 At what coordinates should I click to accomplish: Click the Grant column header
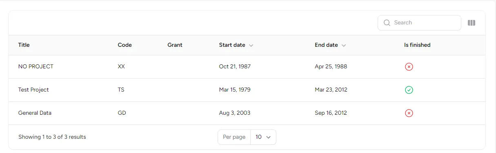pyautogui.click(x=175, y=45)
